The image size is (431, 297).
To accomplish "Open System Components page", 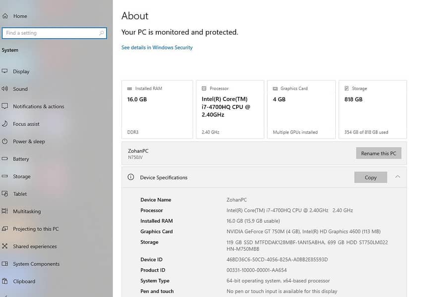I will (36, 264).
